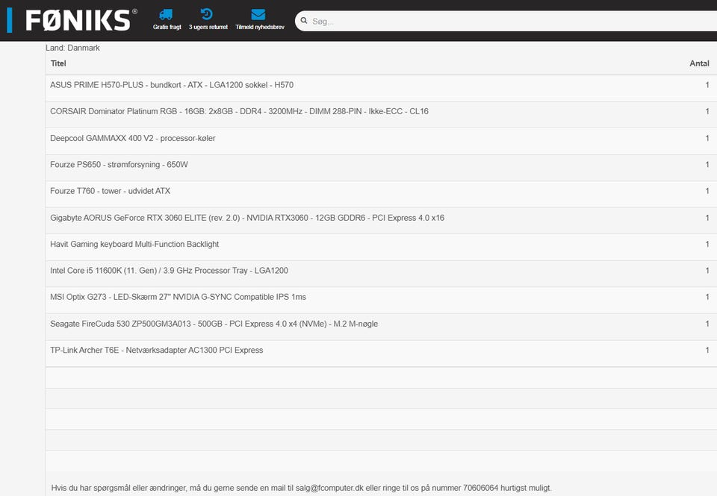Image resolution: width=717 pixels, height=496 pixels.
Task: Click the quantity 1 for Intel Core i5
Action: pos(707,271)
